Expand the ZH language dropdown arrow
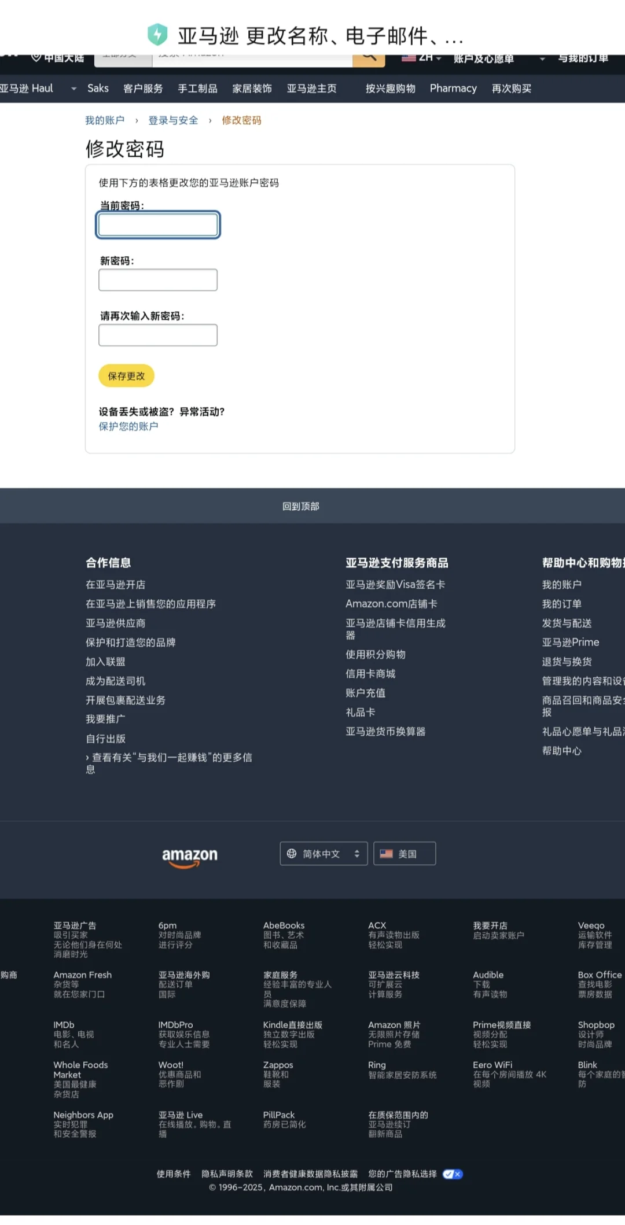 [439, 58]
